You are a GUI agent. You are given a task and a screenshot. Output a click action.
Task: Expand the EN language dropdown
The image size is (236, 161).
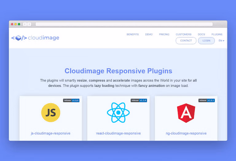pyautogui.click(x=221, y=41)
